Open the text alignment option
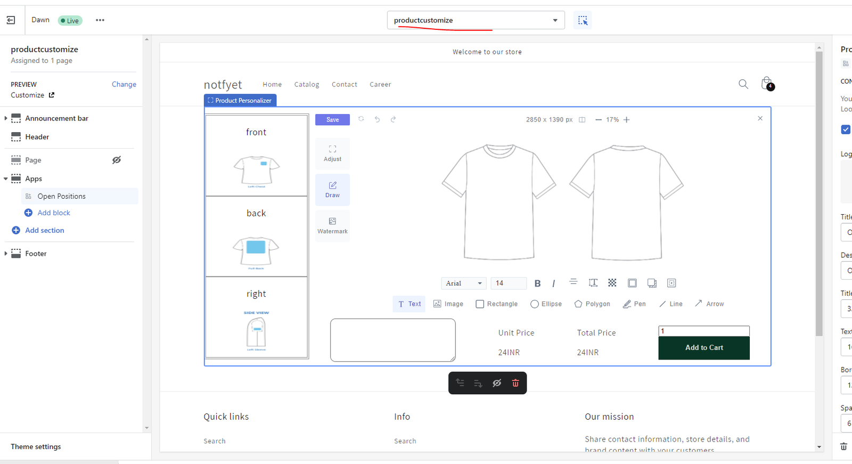Screen dimensions: 852x464 574,282
